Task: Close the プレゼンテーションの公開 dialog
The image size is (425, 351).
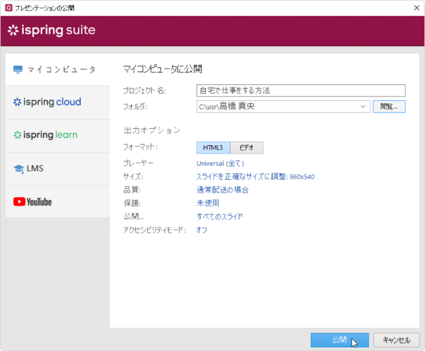Action: click(x=417, y=8)
